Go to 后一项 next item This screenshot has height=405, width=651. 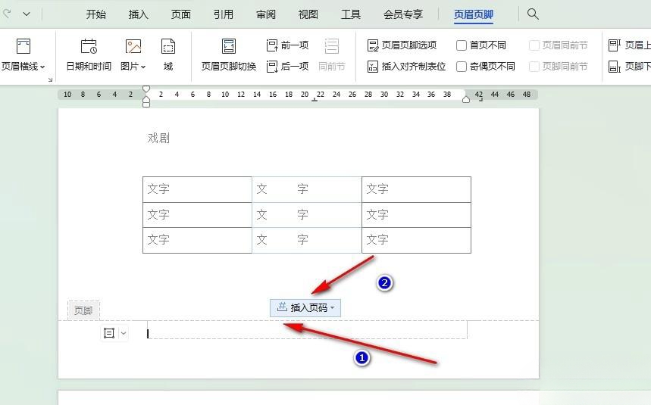287,67
